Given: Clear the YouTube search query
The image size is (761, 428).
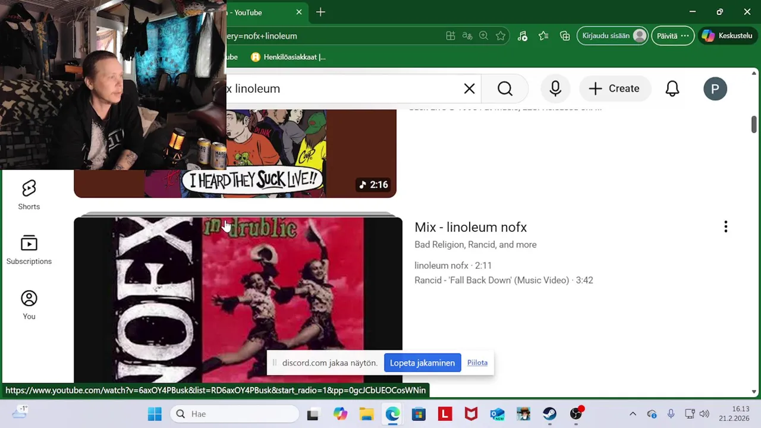Looking at the screenshot, I should 469,89.
